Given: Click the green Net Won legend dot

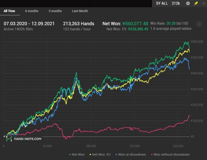Looking at the screenshot, I should 70,154.
